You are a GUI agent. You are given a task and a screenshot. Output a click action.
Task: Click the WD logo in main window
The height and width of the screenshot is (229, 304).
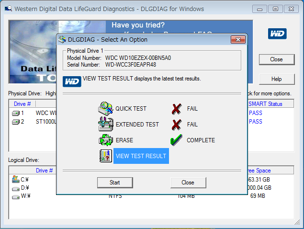(x=277, y=34)
